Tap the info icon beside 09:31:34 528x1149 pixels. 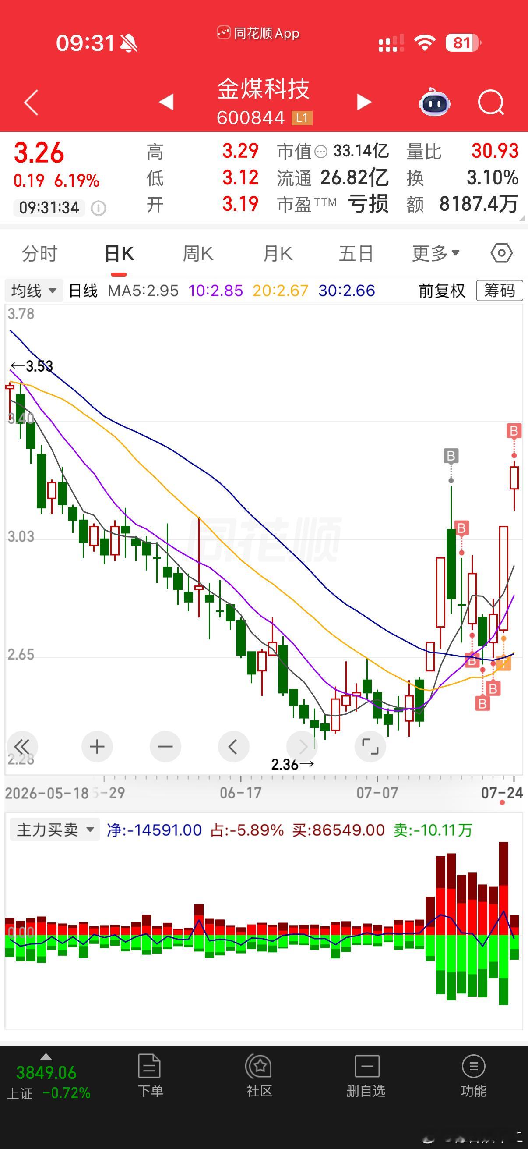coord(98,208)
